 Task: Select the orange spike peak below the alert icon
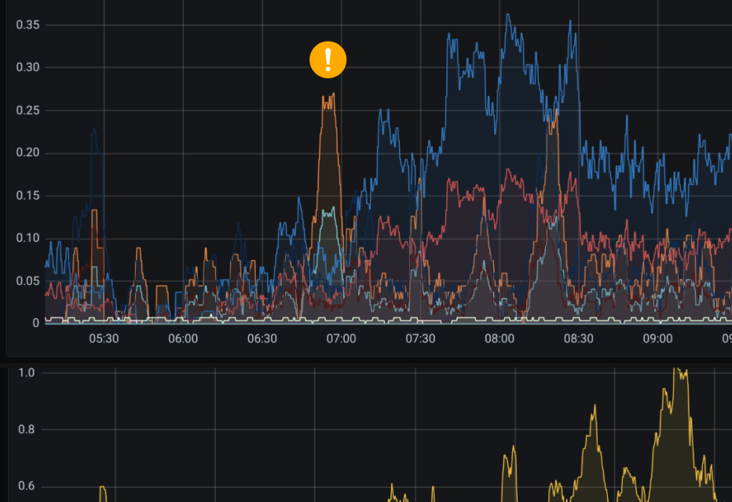(x=328, y=97)
